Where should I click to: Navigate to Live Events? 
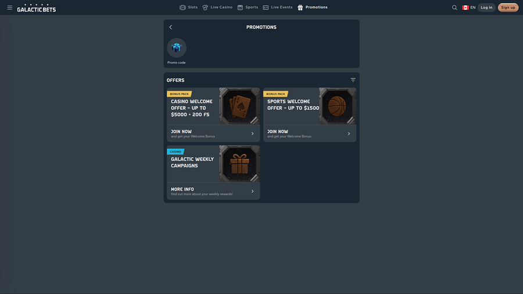(278, 8)
